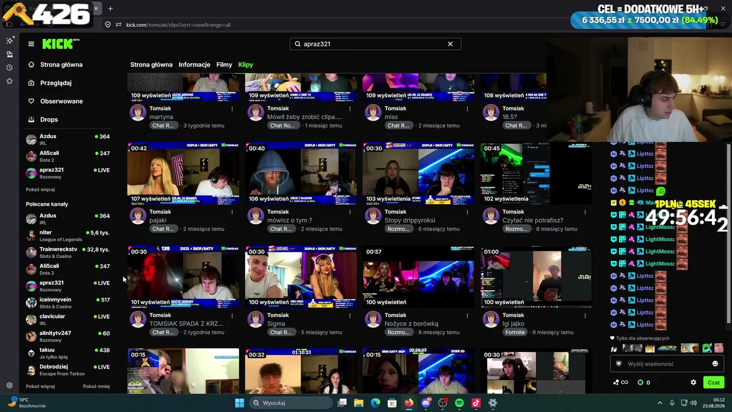Open sidebar settings gear at bottom left

pos(9,386)
